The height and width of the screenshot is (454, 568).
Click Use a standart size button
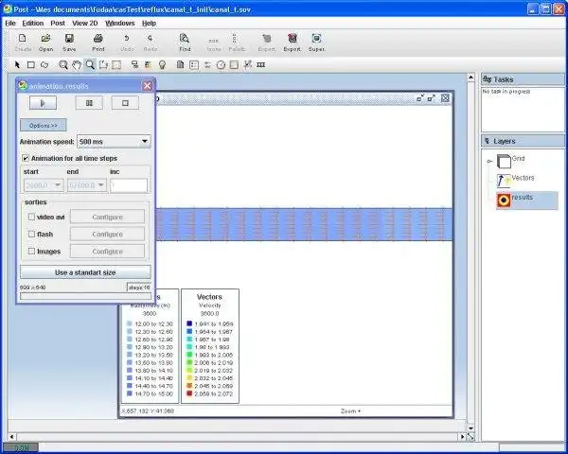[x=85, y=272]
